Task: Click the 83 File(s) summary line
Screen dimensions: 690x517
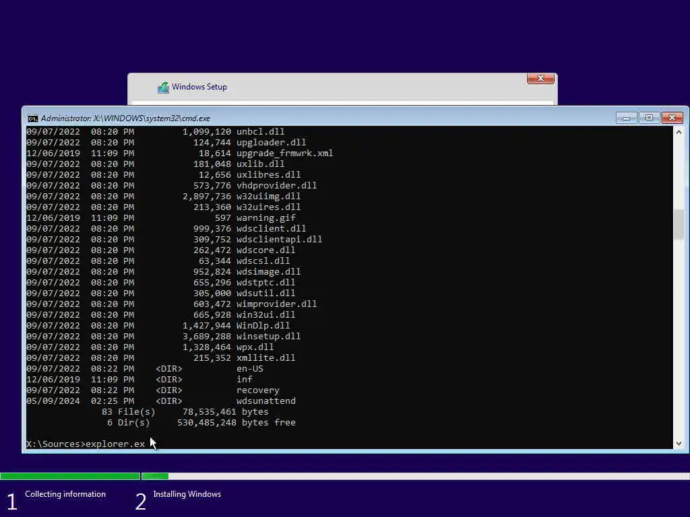Action: [185, 412]
